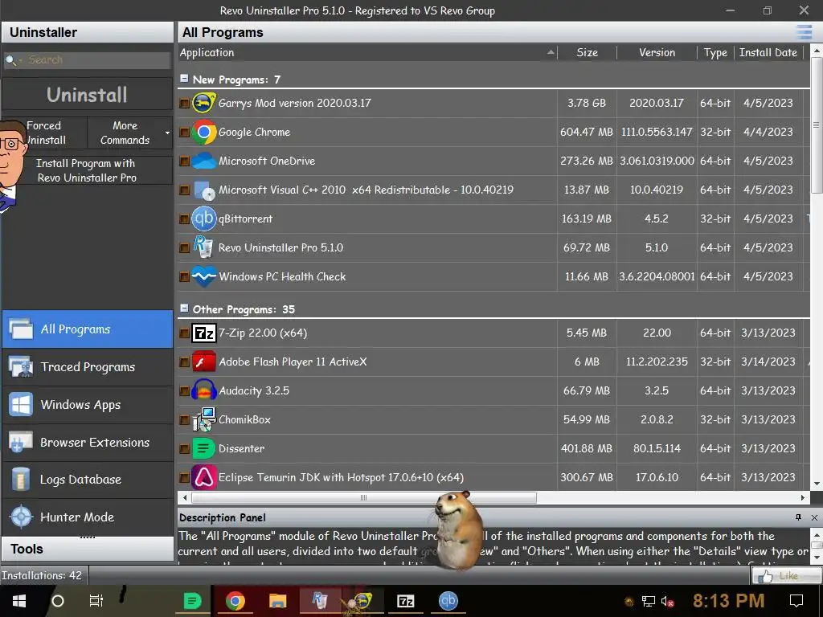Open qBittorrent from the taskbar
Screen dimensions: 823x617
448,601
